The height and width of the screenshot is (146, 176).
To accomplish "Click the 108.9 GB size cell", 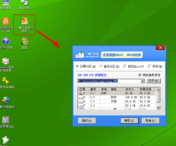I will click(131, 98).
